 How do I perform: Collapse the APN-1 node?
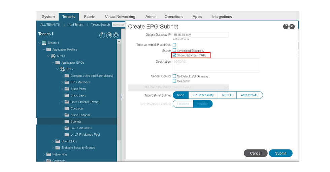coord(48,56)
